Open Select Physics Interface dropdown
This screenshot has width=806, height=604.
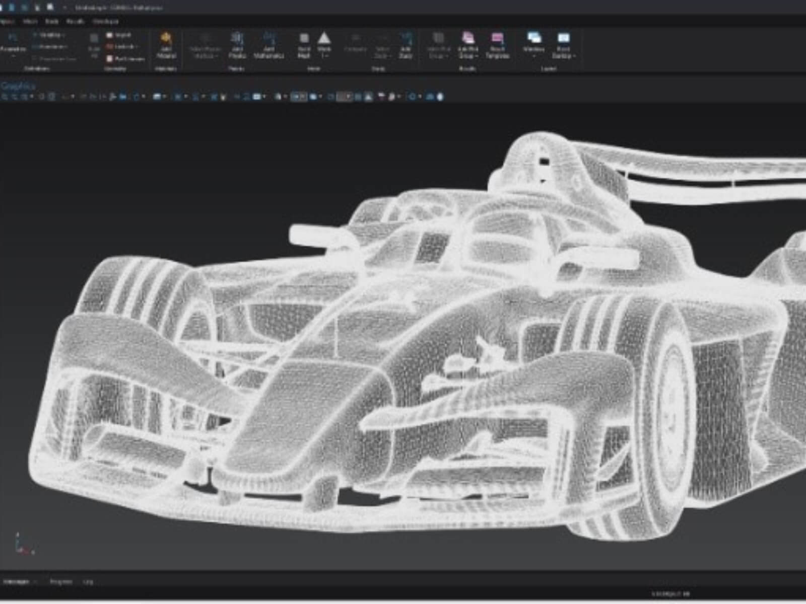(205, 45)
